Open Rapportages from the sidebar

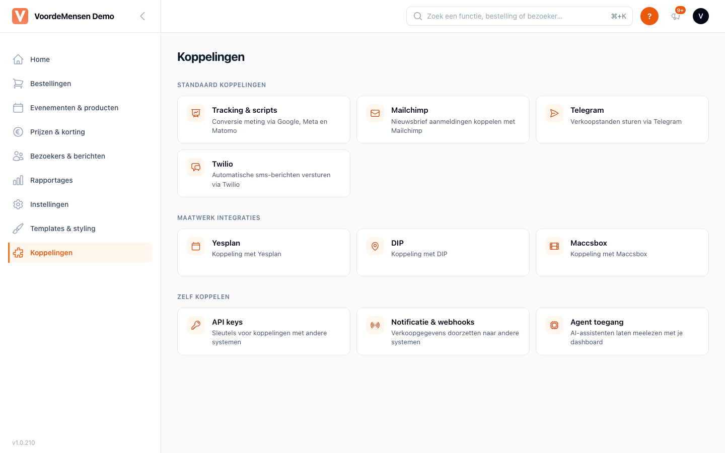click(81, 180)
